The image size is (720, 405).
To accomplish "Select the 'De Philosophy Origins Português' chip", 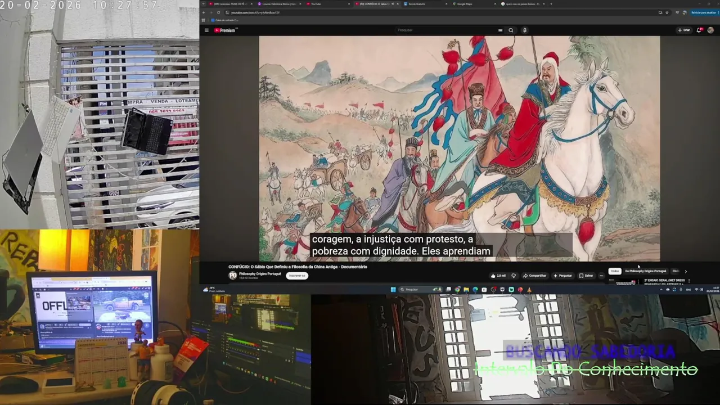I will 645,271.
